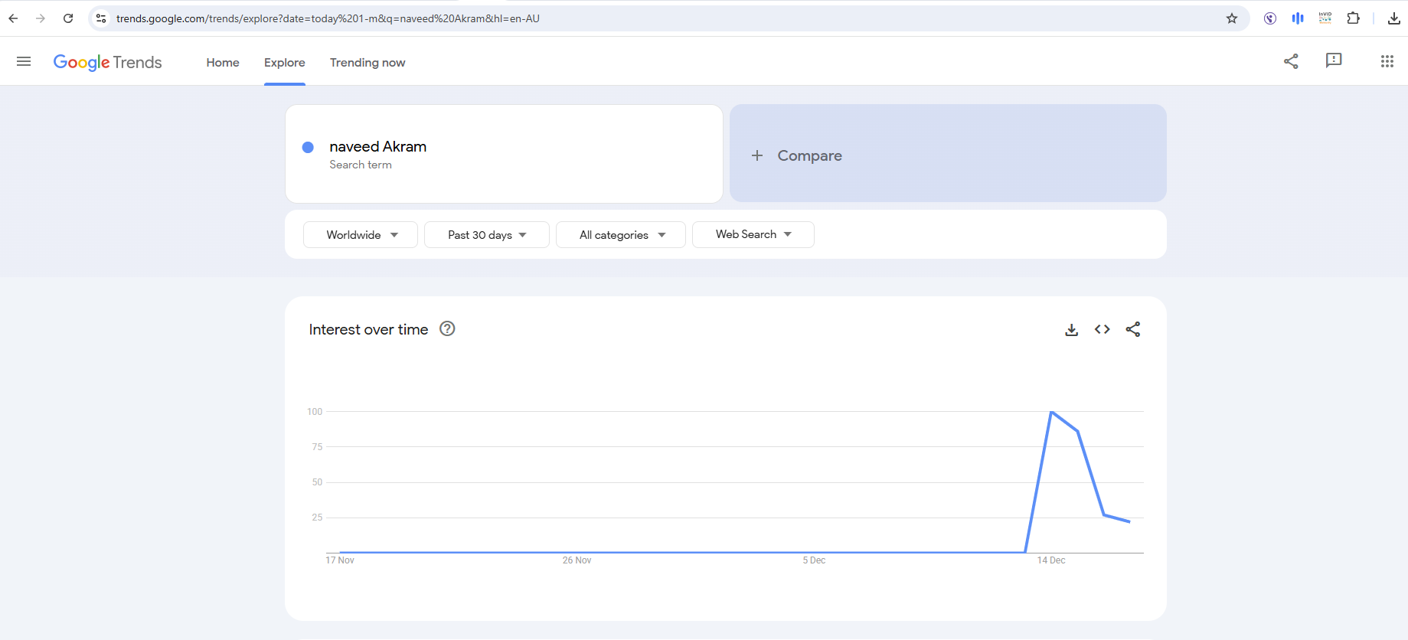The image size is (1408, 640).
Task: Share the Interest over time chart
Action: tap(1133, 329)
